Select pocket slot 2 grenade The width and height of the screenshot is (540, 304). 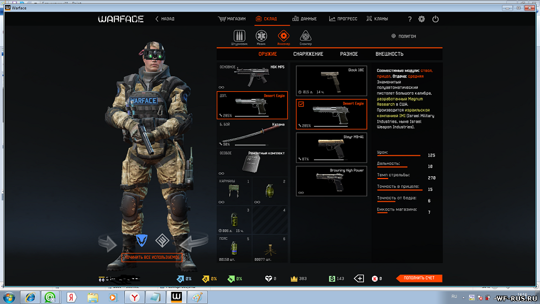[x=270, y=191]
